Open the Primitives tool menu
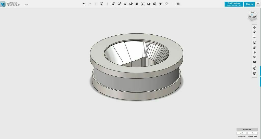 [x=113, y=4]
